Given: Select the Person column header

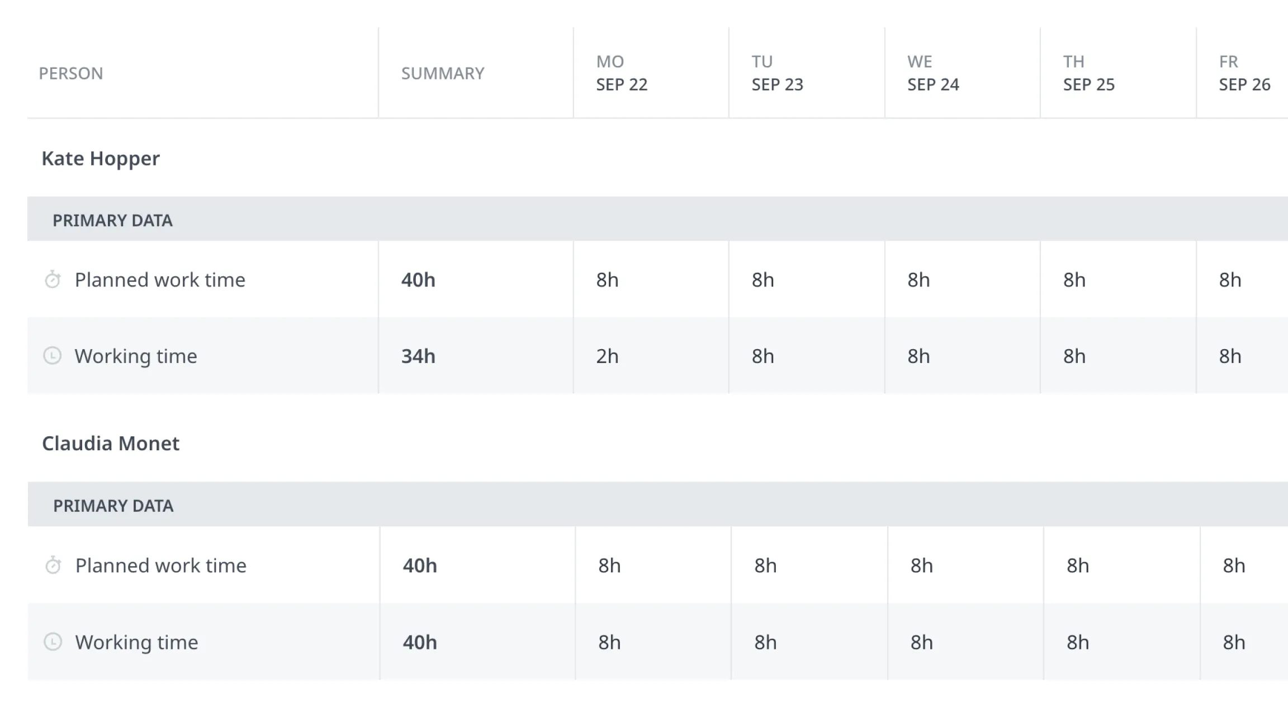Looking at the screenshot, I should click(71, 73).
